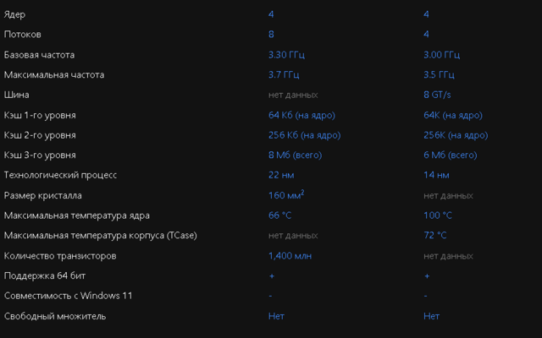Screen dimensions: 542x338
Task: Select the 3.7 ГГц maximum frequency value
Action: (283, 75)
